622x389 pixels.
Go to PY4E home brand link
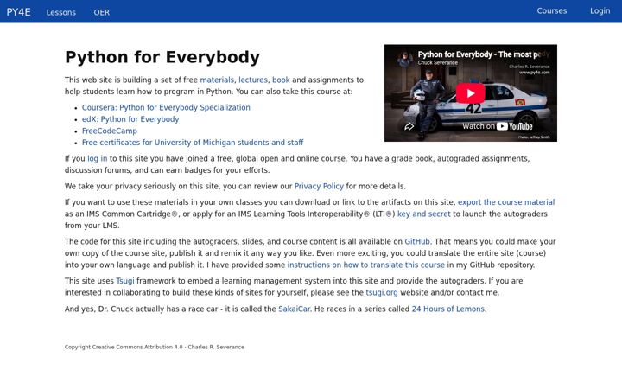click(19, 12)
